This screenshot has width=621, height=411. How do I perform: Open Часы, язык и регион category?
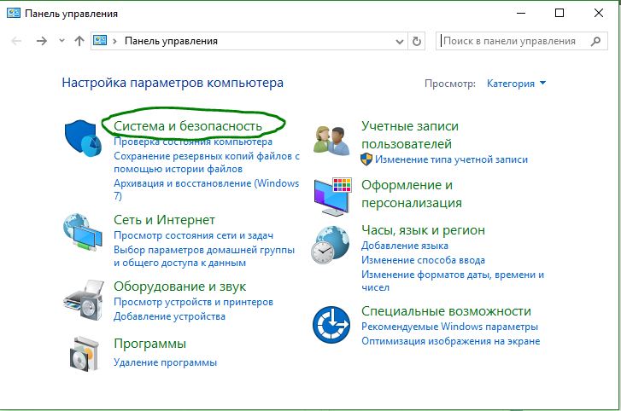(x=423, y=230)
